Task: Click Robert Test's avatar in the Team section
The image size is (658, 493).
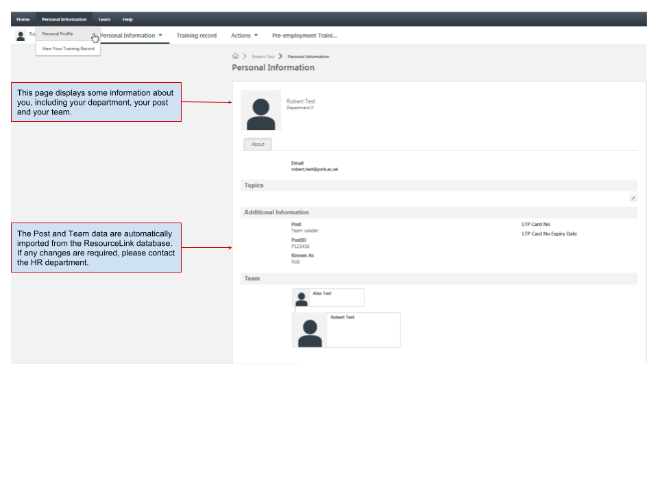Action: tap(310, 331)
